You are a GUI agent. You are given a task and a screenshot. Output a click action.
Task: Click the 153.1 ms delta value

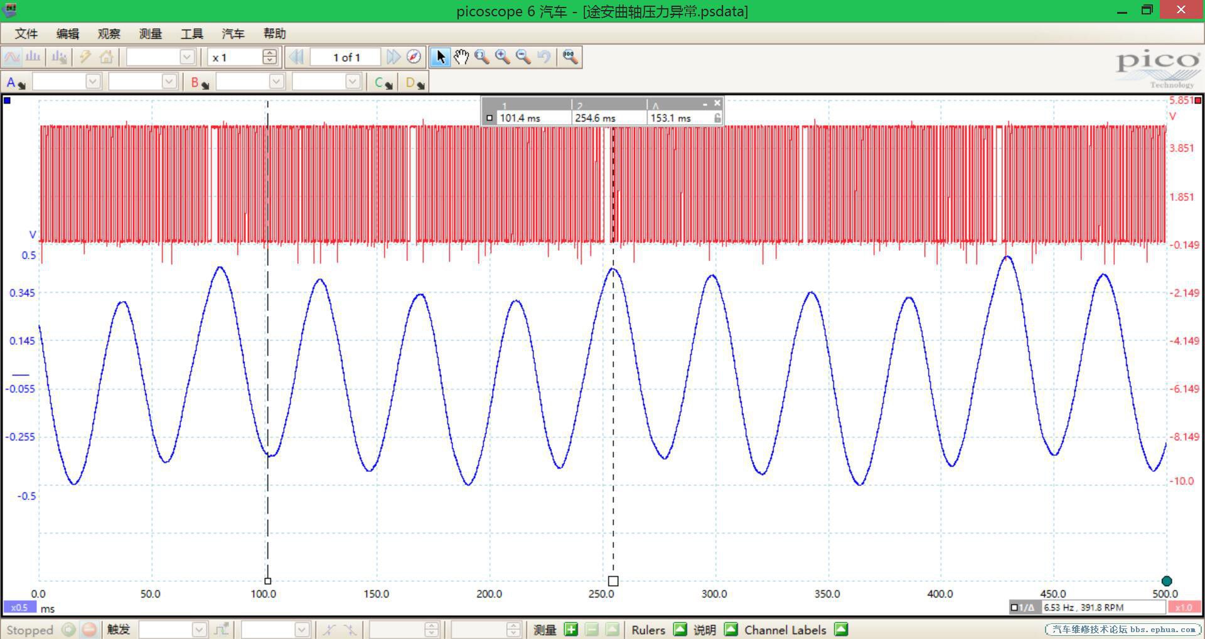click(670, 118)
